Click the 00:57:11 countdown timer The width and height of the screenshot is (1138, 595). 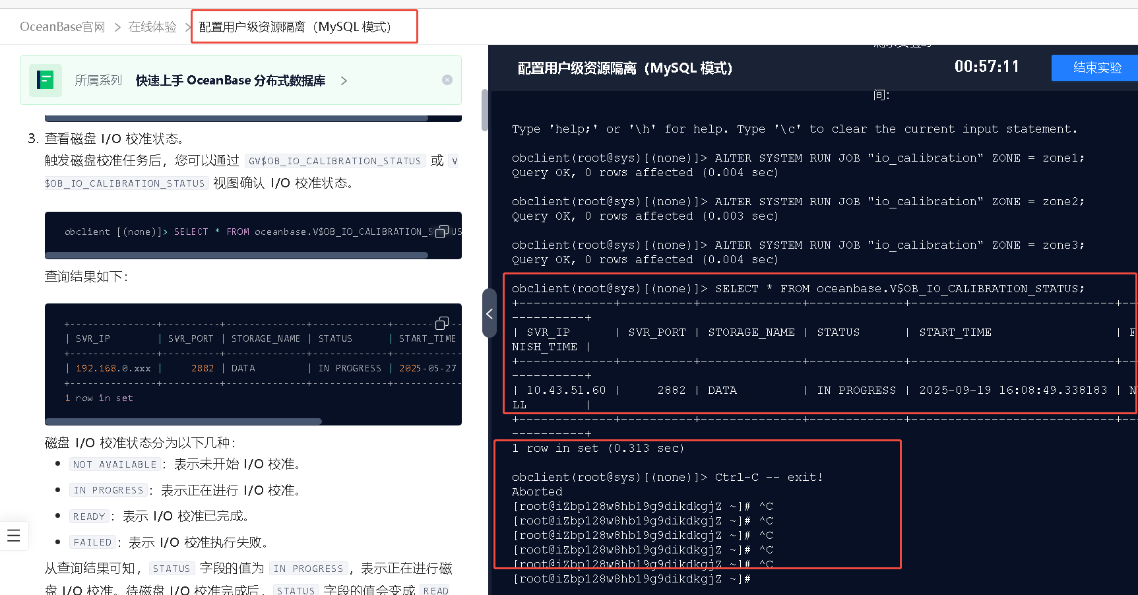pyautogui.click(x=986, y=67)
